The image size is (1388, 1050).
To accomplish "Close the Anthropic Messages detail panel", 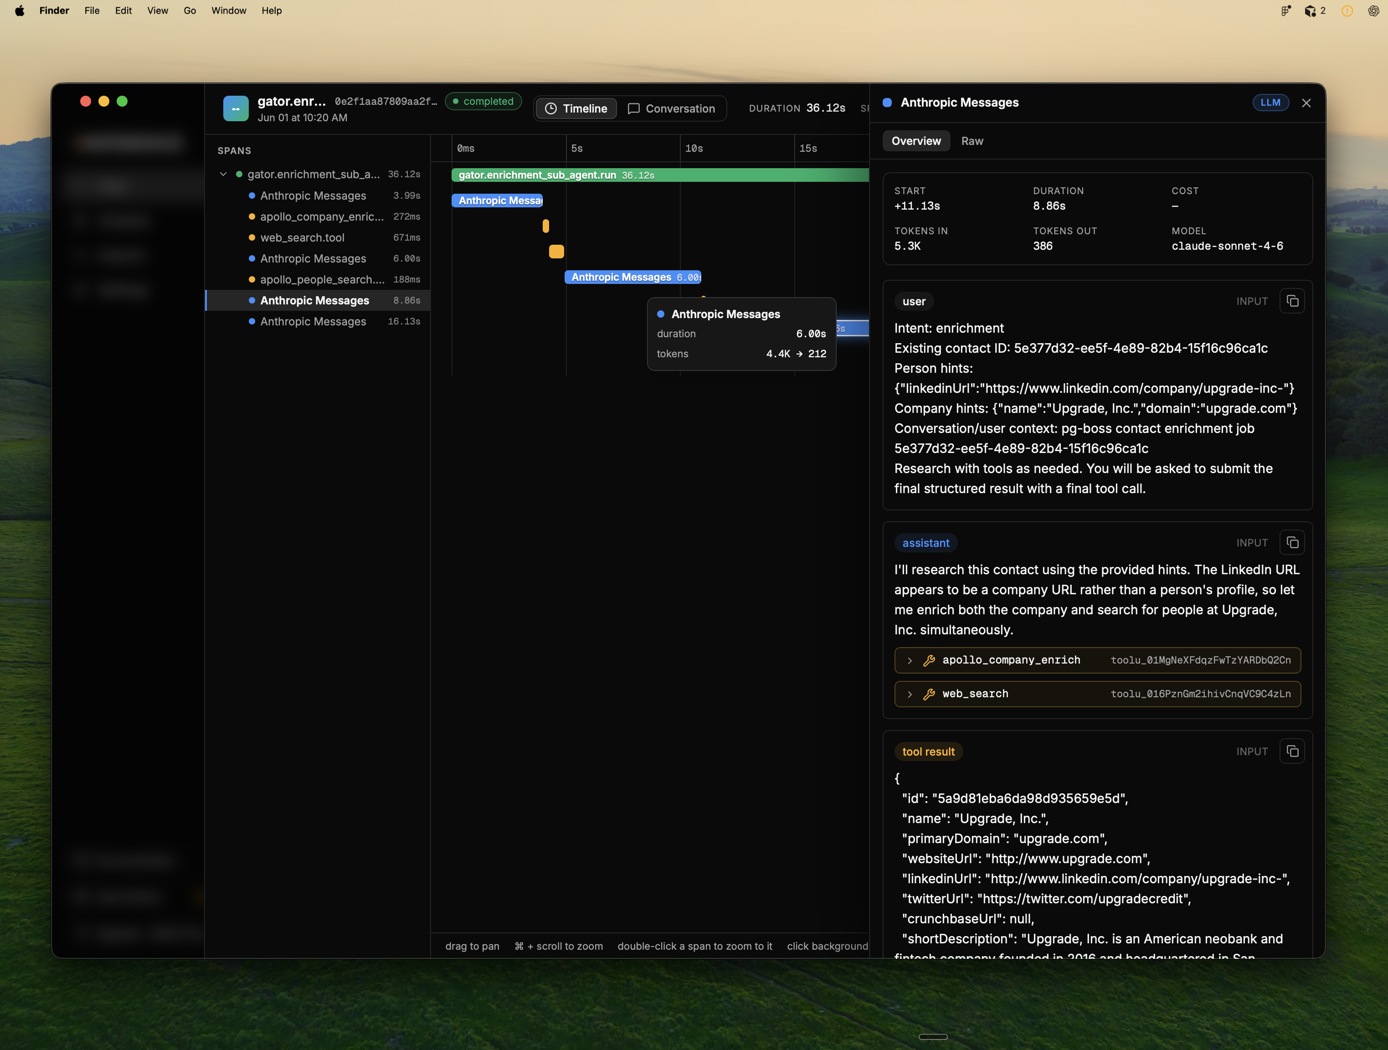I will 1306,103.
